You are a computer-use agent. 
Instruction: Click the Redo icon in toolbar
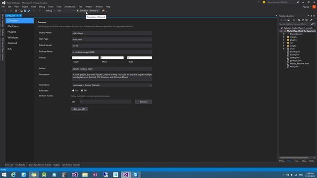coord(40,11)
